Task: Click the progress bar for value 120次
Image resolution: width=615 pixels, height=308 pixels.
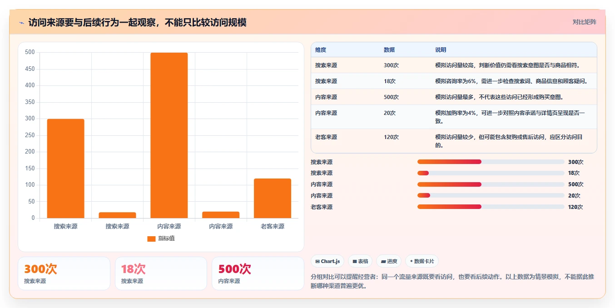Action: coord(491,207)
